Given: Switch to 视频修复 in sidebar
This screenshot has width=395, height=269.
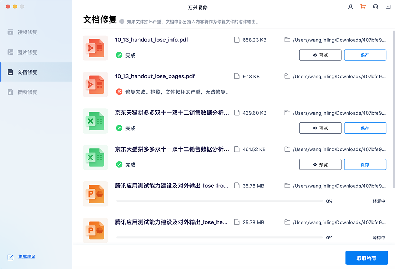Looking at the screenshot, I should [x=27, y=32].
